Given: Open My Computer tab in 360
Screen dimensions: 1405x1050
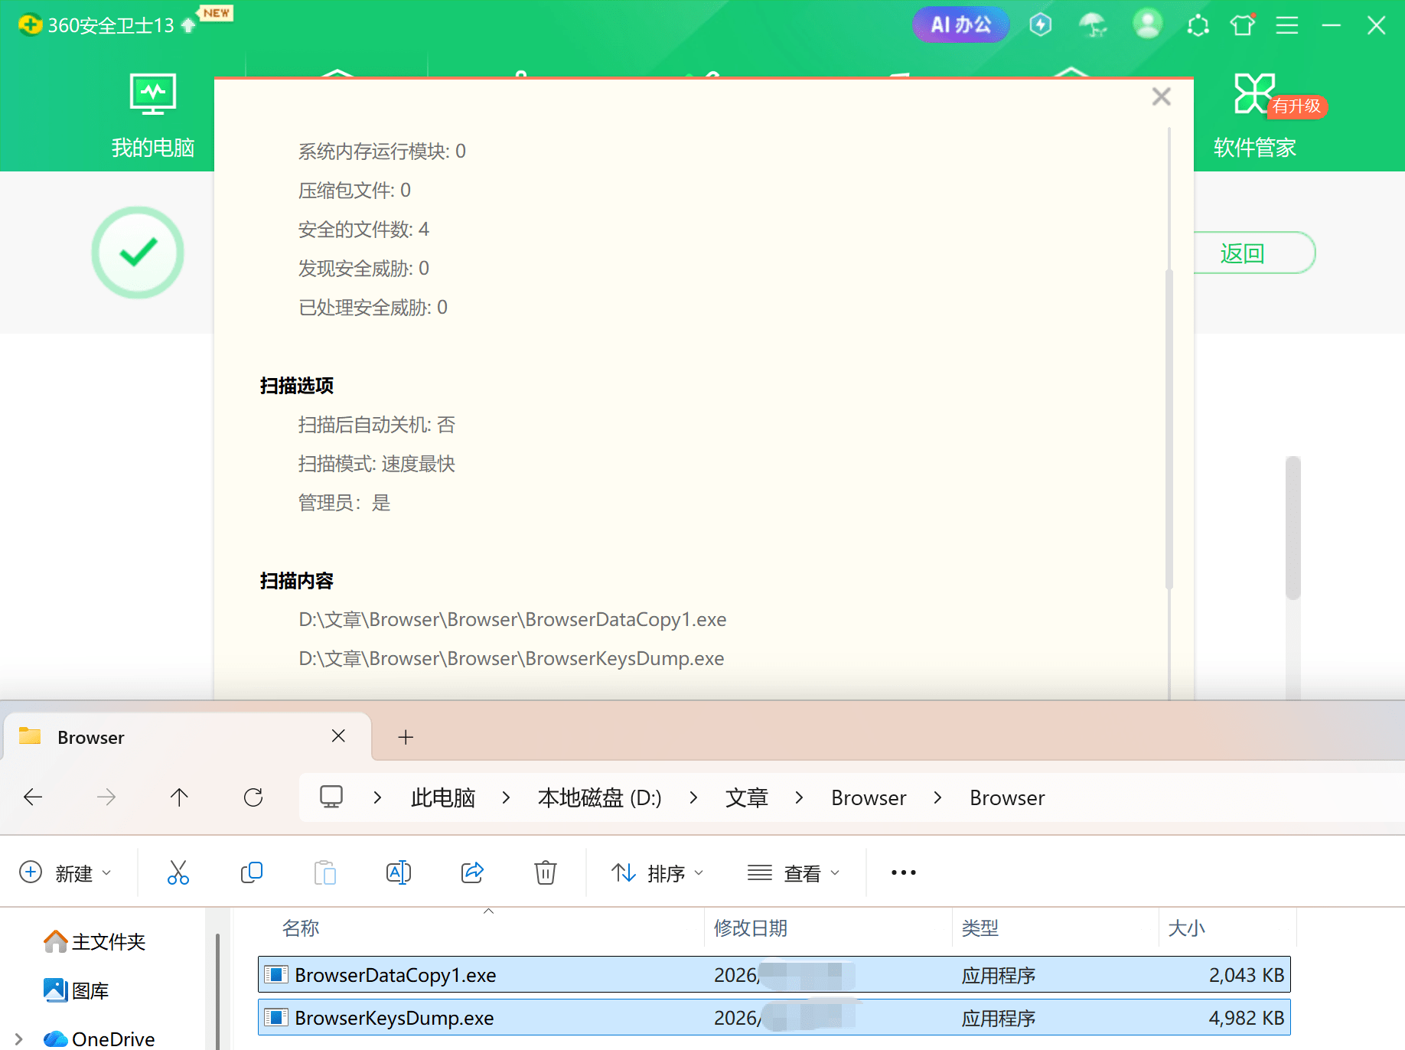Looking at the screenshot, I should pyautogui.click(x=153, y=115).
